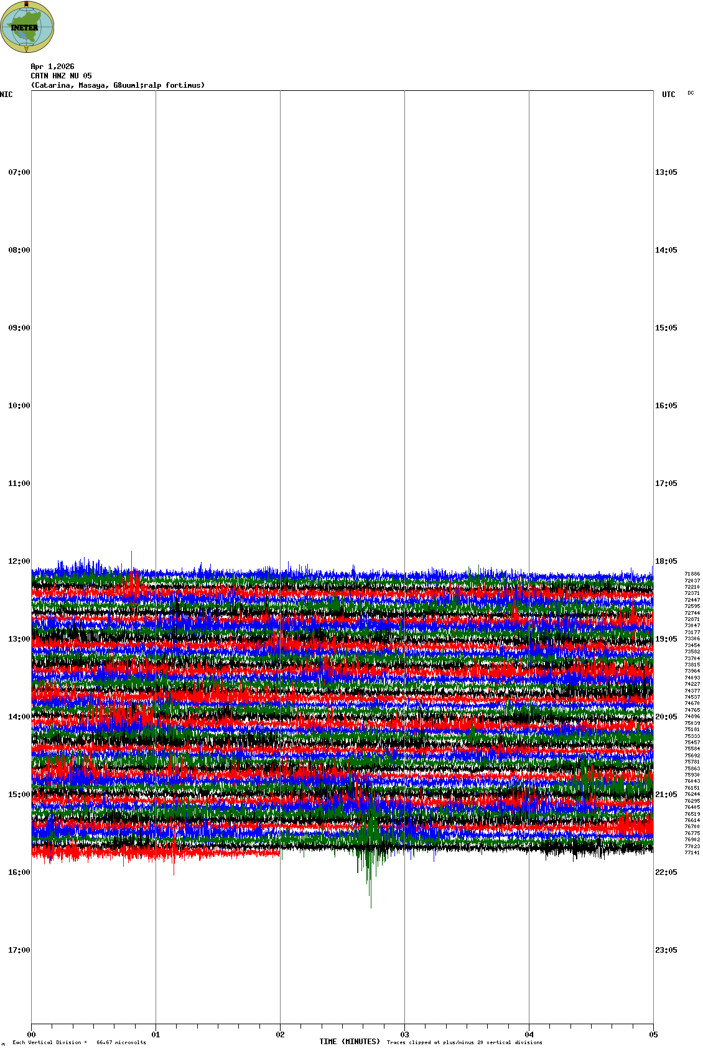Click the UTC column header
This screenshot has width=703, height=1051.
point(668,95)
